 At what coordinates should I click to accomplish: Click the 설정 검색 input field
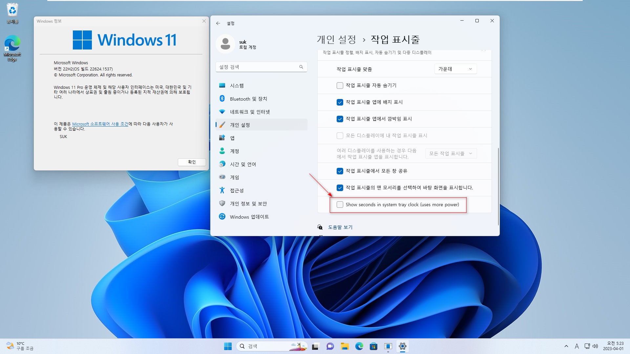[262, 67]
